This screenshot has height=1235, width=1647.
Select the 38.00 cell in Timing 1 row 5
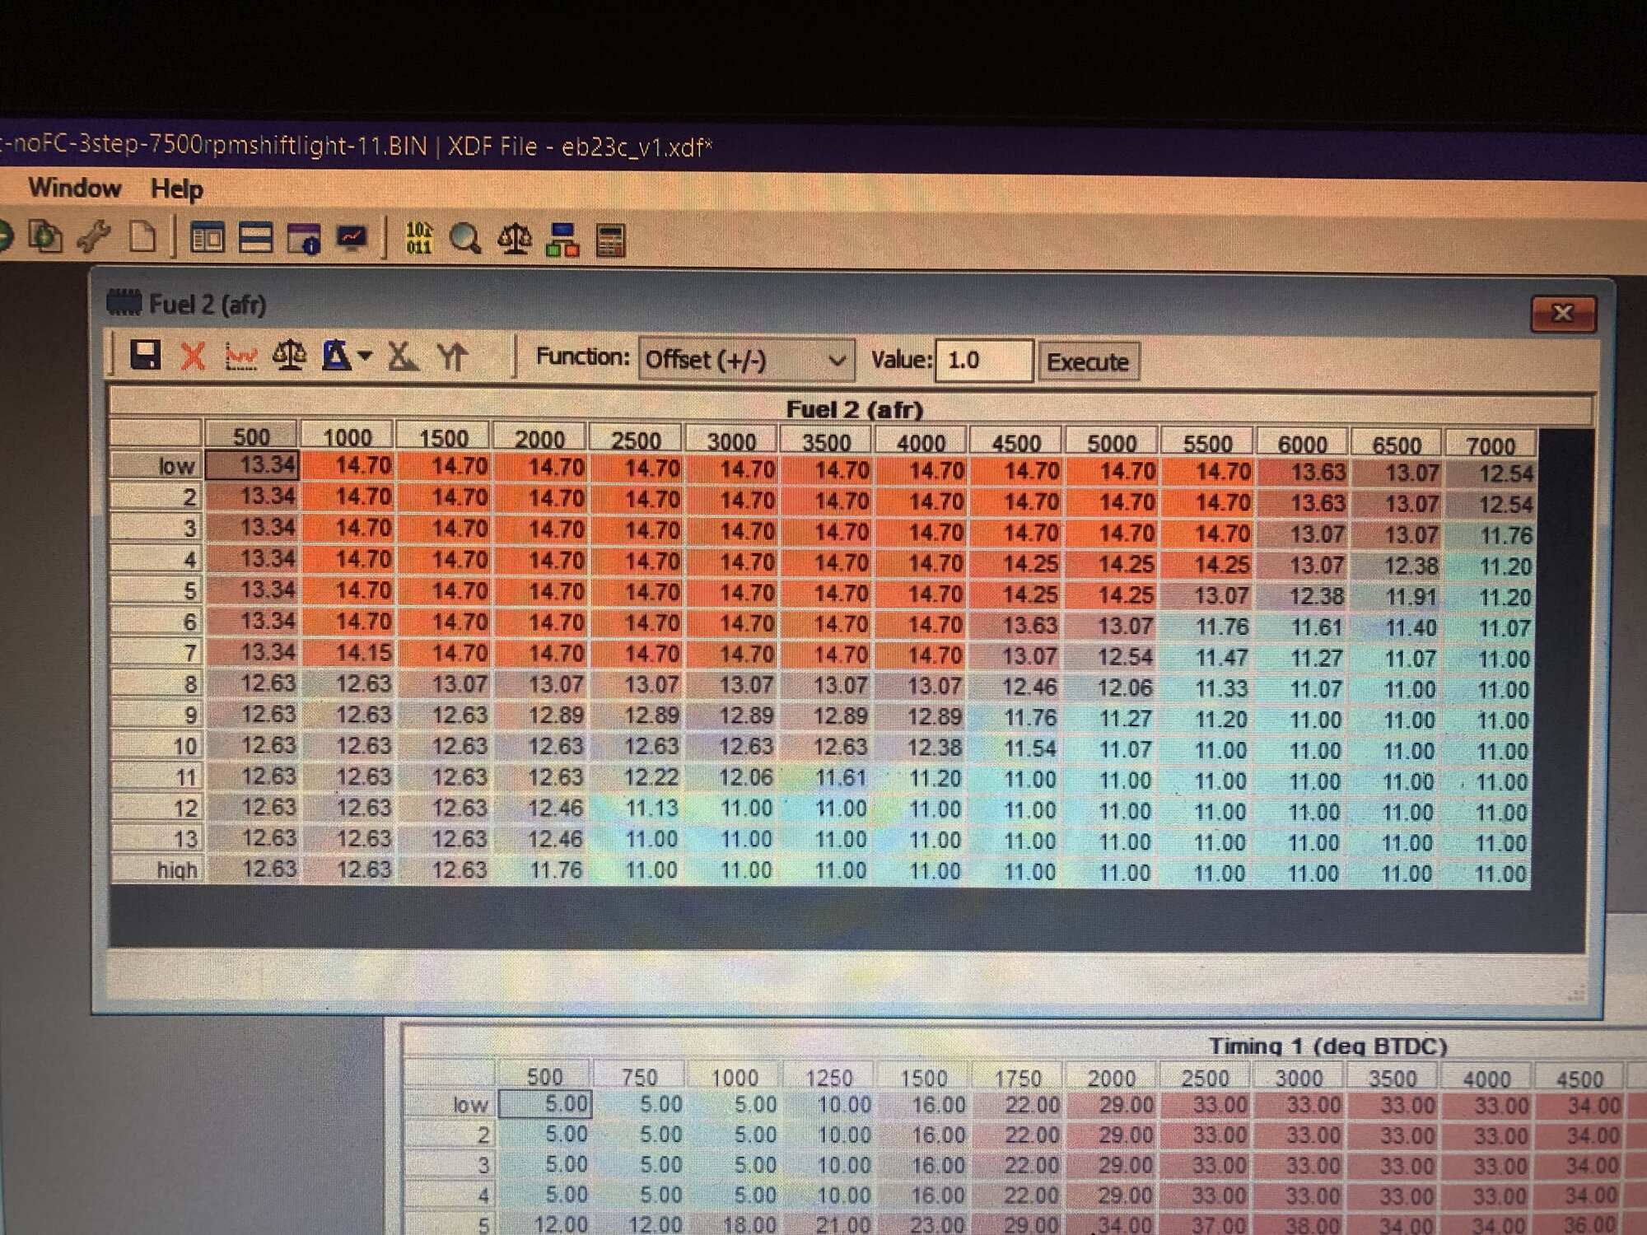point(1299,1225)
